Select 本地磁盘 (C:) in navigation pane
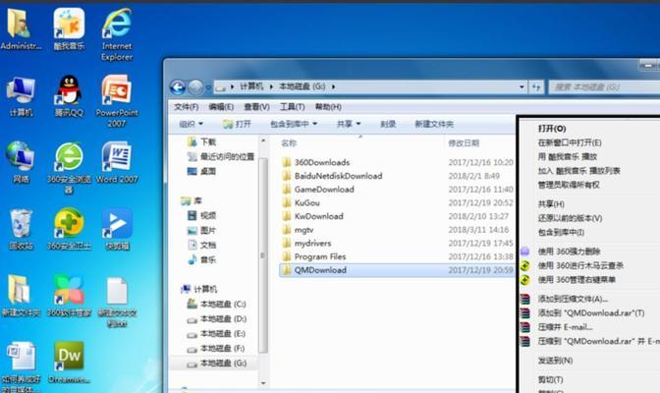660x393 pixels. 216,304
